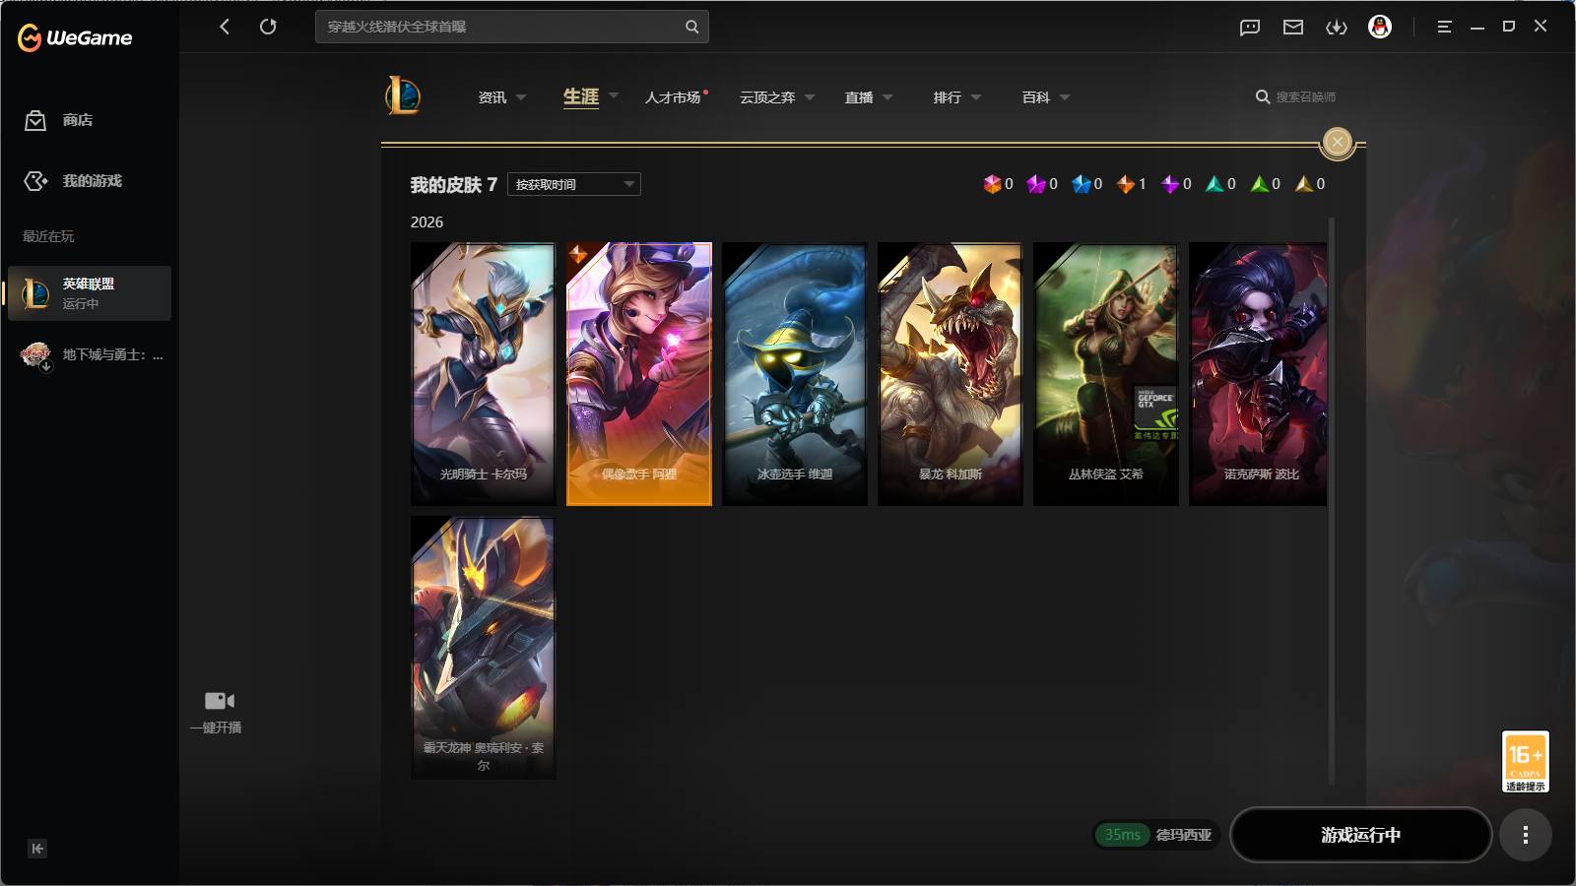Click the WeGame logo
1576x886 pixels.
pos(75,38)
